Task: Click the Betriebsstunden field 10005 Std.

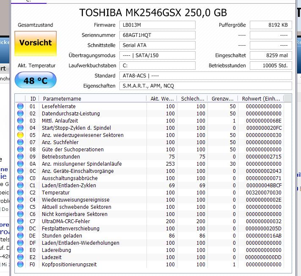Action: pyautogui.click(x=271, y=66)
